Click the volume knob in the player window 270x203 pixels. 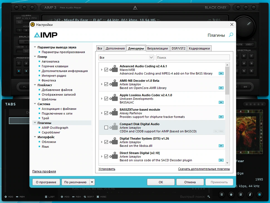pos(244,27)
